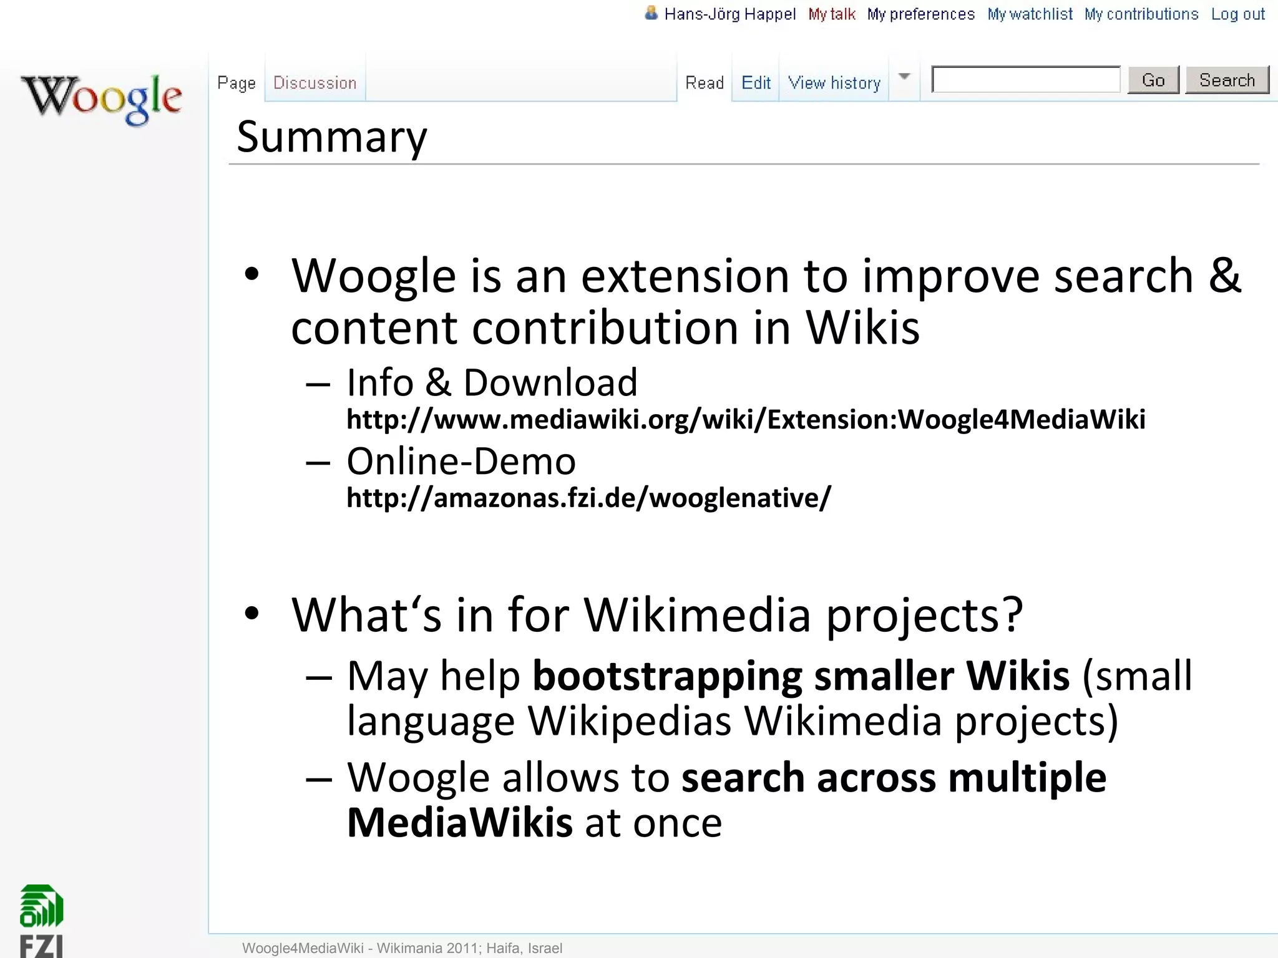Select the Read tab

705,82
